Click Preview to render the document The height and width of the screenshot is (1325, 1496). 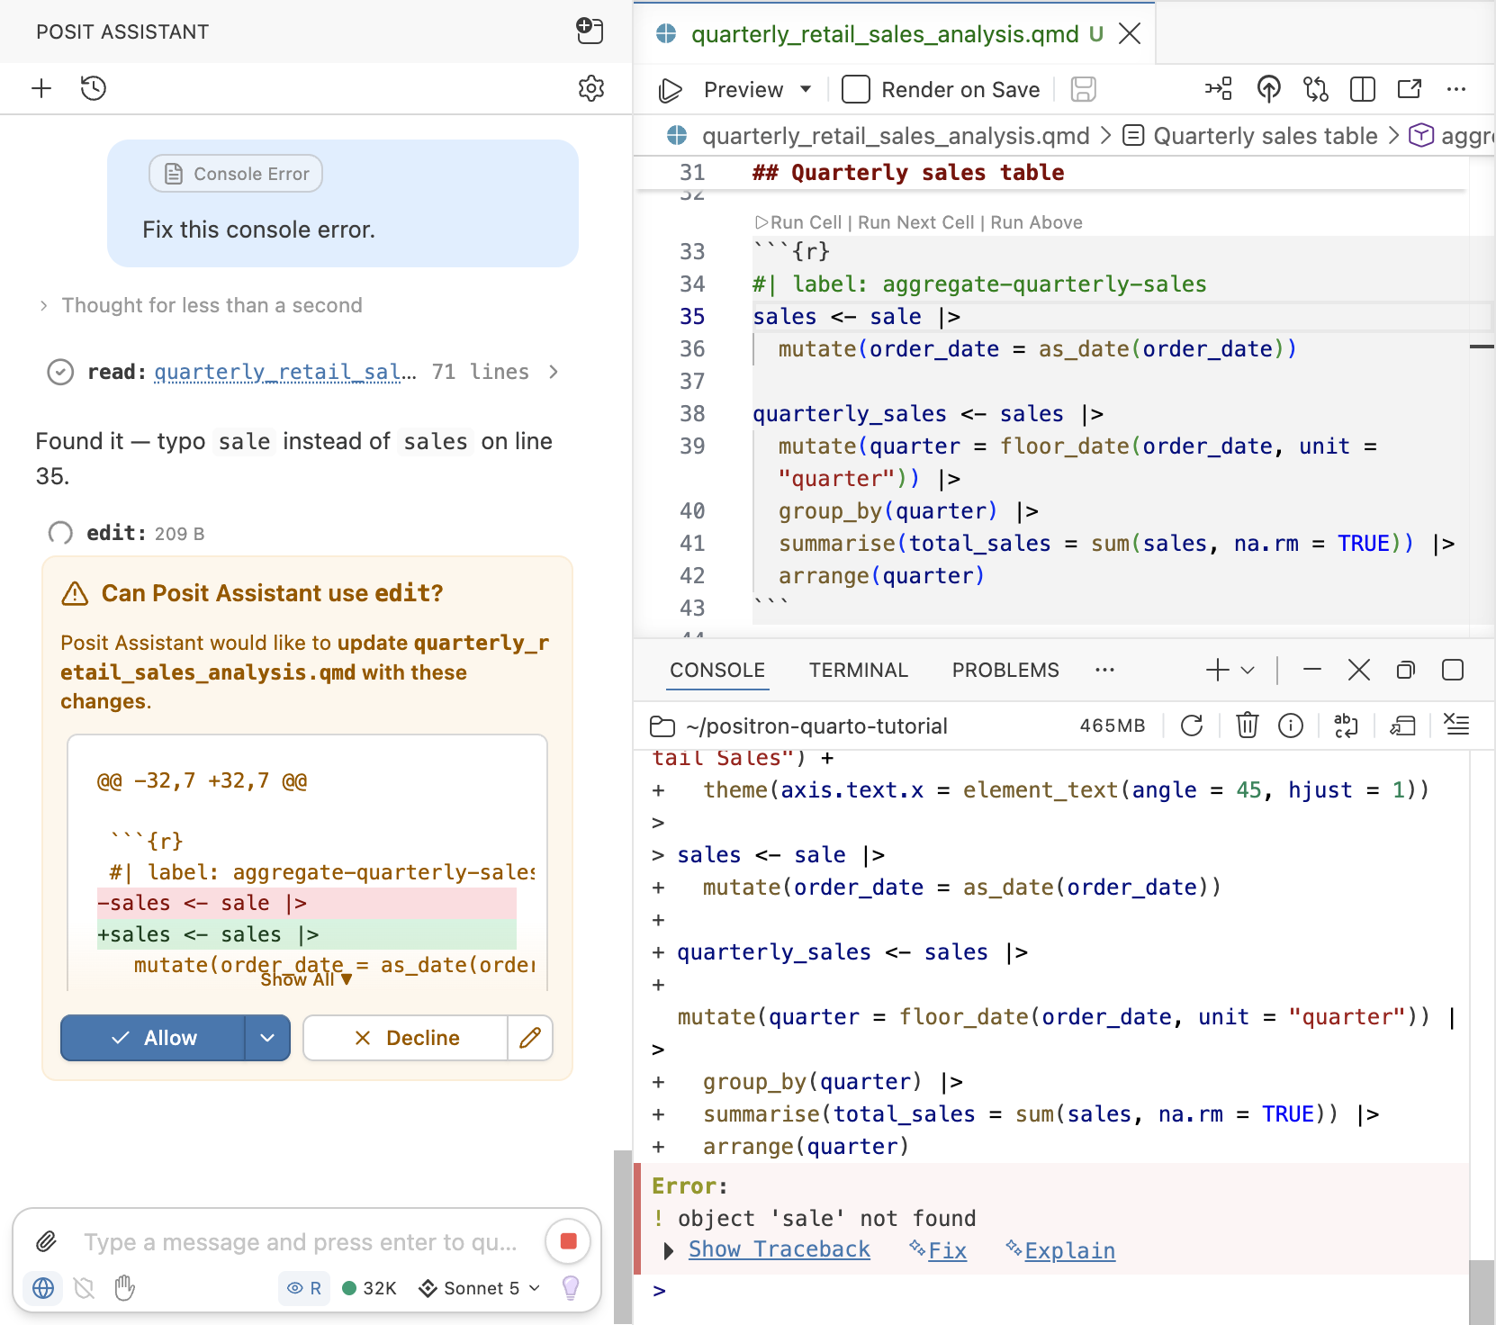[x=743, y=89]
